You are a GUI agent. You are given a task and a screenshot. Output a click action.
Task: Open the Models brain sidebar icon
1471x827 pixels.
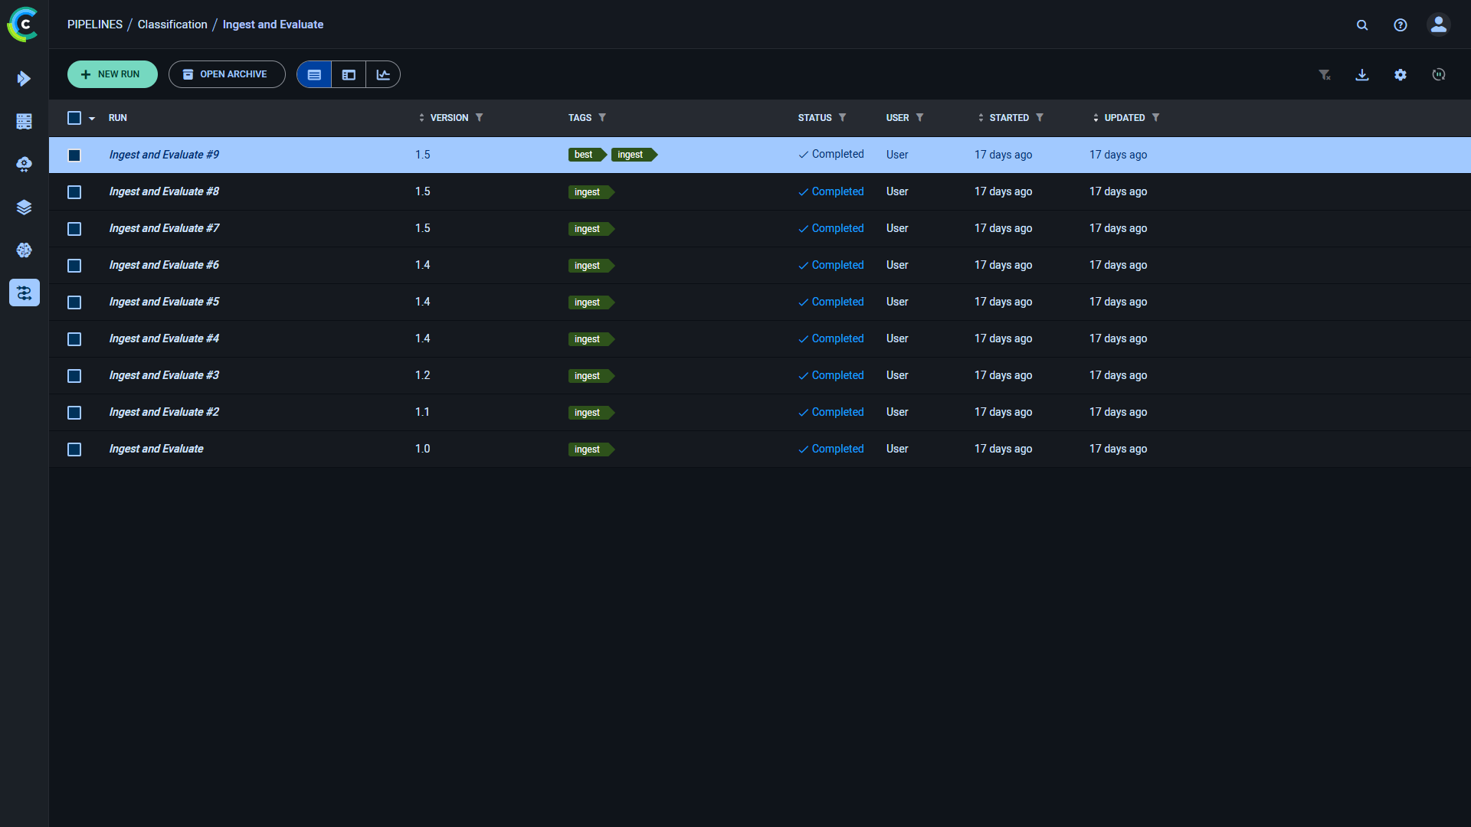tap(24, 250)
